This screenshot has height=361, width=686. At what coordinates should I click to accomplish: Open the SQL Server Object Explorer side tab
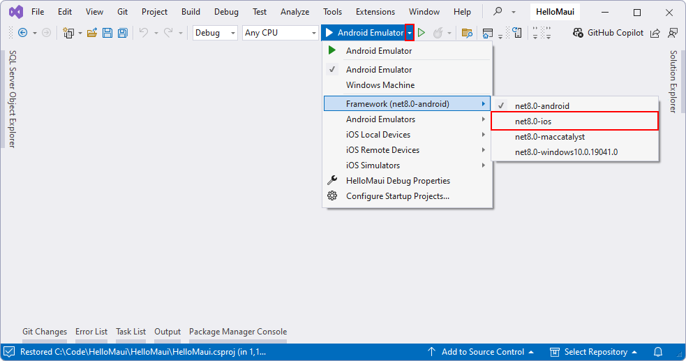tap(13, 99)
